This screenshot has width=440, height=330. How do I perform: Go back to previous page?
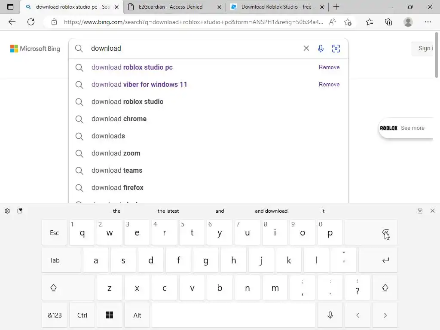[x=12, y=22]
